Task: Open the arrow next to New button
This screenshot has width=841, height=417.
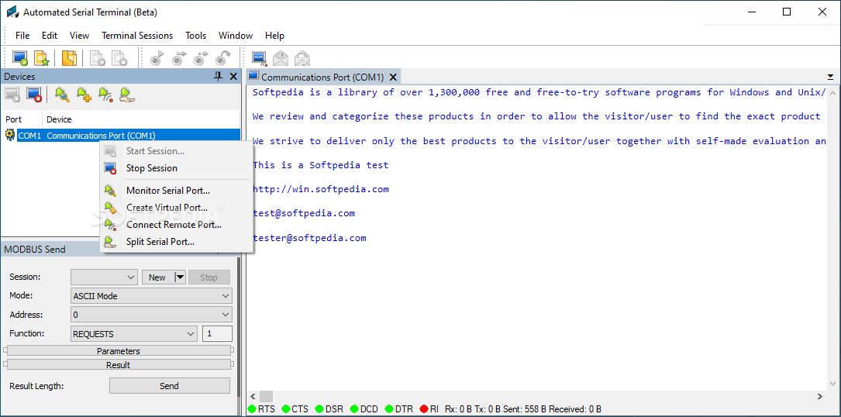Action: 180,277
